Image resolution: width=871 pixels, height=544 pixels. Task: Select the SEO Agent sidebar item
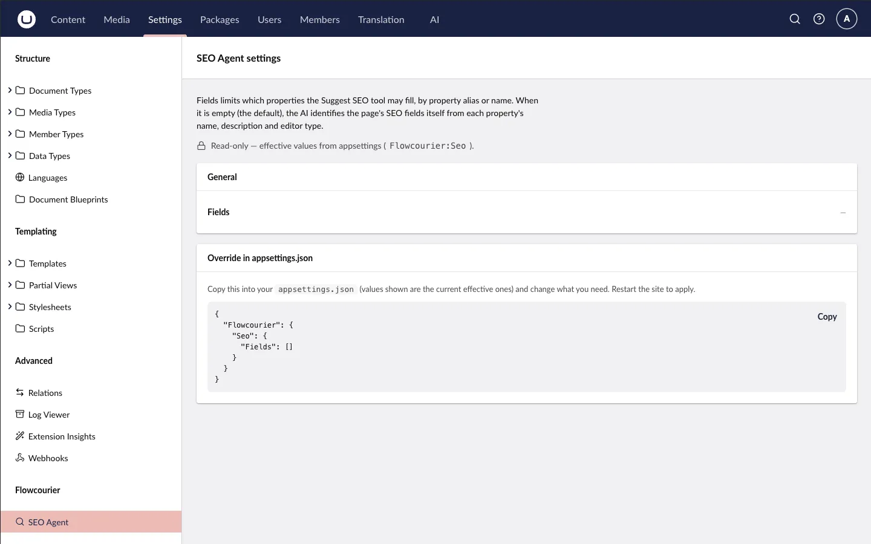(91, 522)
